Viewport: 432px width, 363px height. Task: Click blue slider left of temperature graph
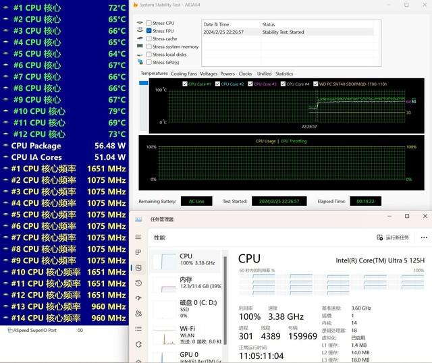click(x=144, y=83)
